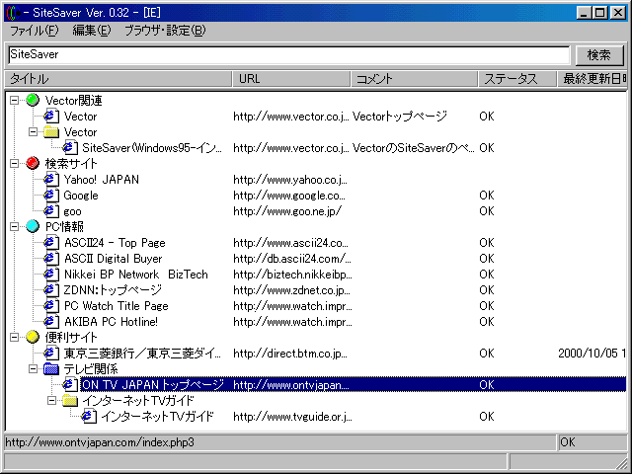The height and width of the screenshot is (474, 632).
Task: Sort by the コメント column header
Action: pyautogui.click(x=414, y=79)
